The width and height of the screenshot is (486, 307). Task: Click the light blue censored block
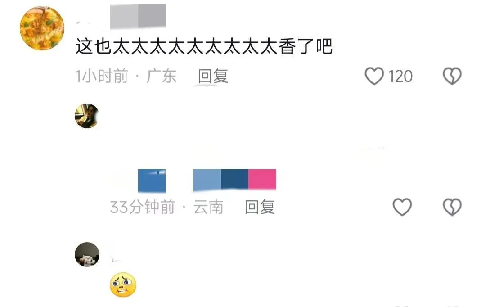(x=207, y=180)
